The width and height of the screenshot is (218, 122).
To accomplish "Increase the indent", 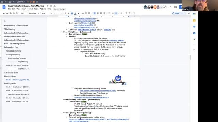I will pyautogui.click(x=129, y=13).
